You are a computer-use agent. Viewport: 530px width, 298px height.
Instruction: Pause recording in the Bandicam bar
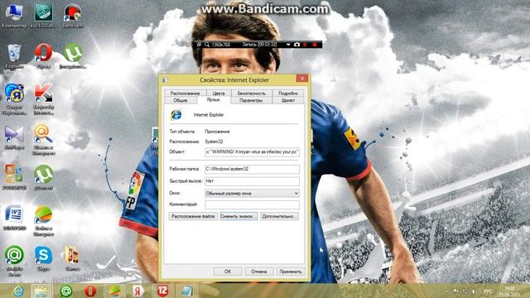tap(306, 44)
